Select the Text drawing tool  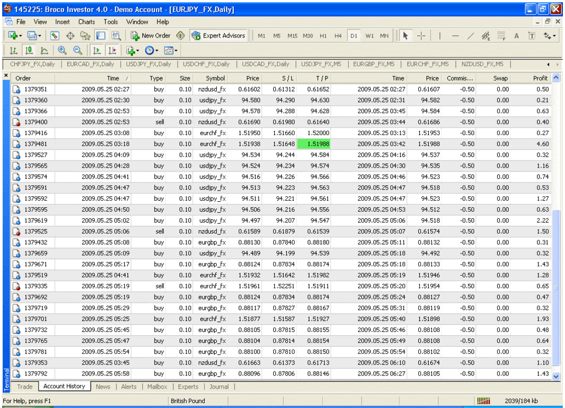pos(516,36)
